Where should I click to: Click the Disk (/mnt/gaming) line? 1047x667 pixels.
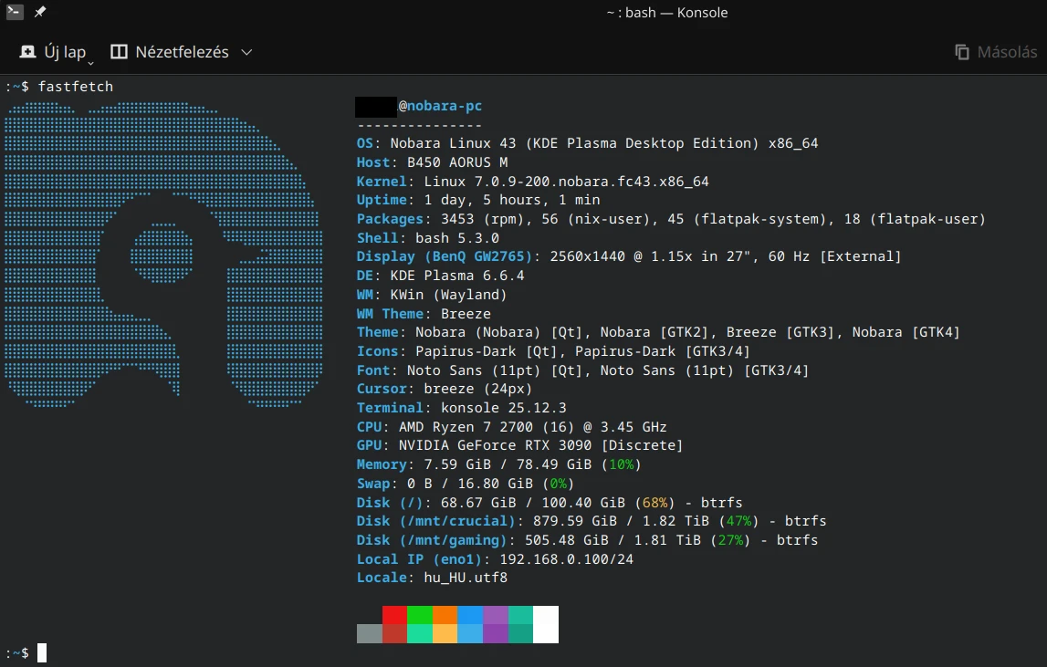coord(588,539)
